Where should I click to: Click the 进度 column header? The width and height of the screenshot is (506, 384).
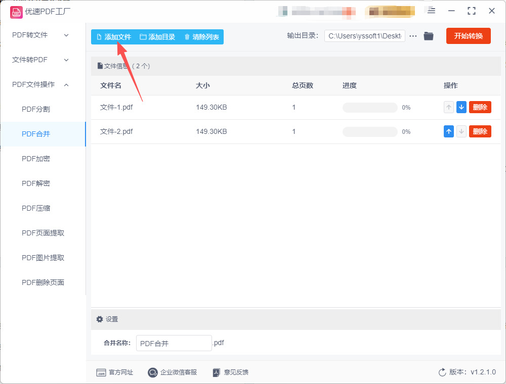pos(350,85)
